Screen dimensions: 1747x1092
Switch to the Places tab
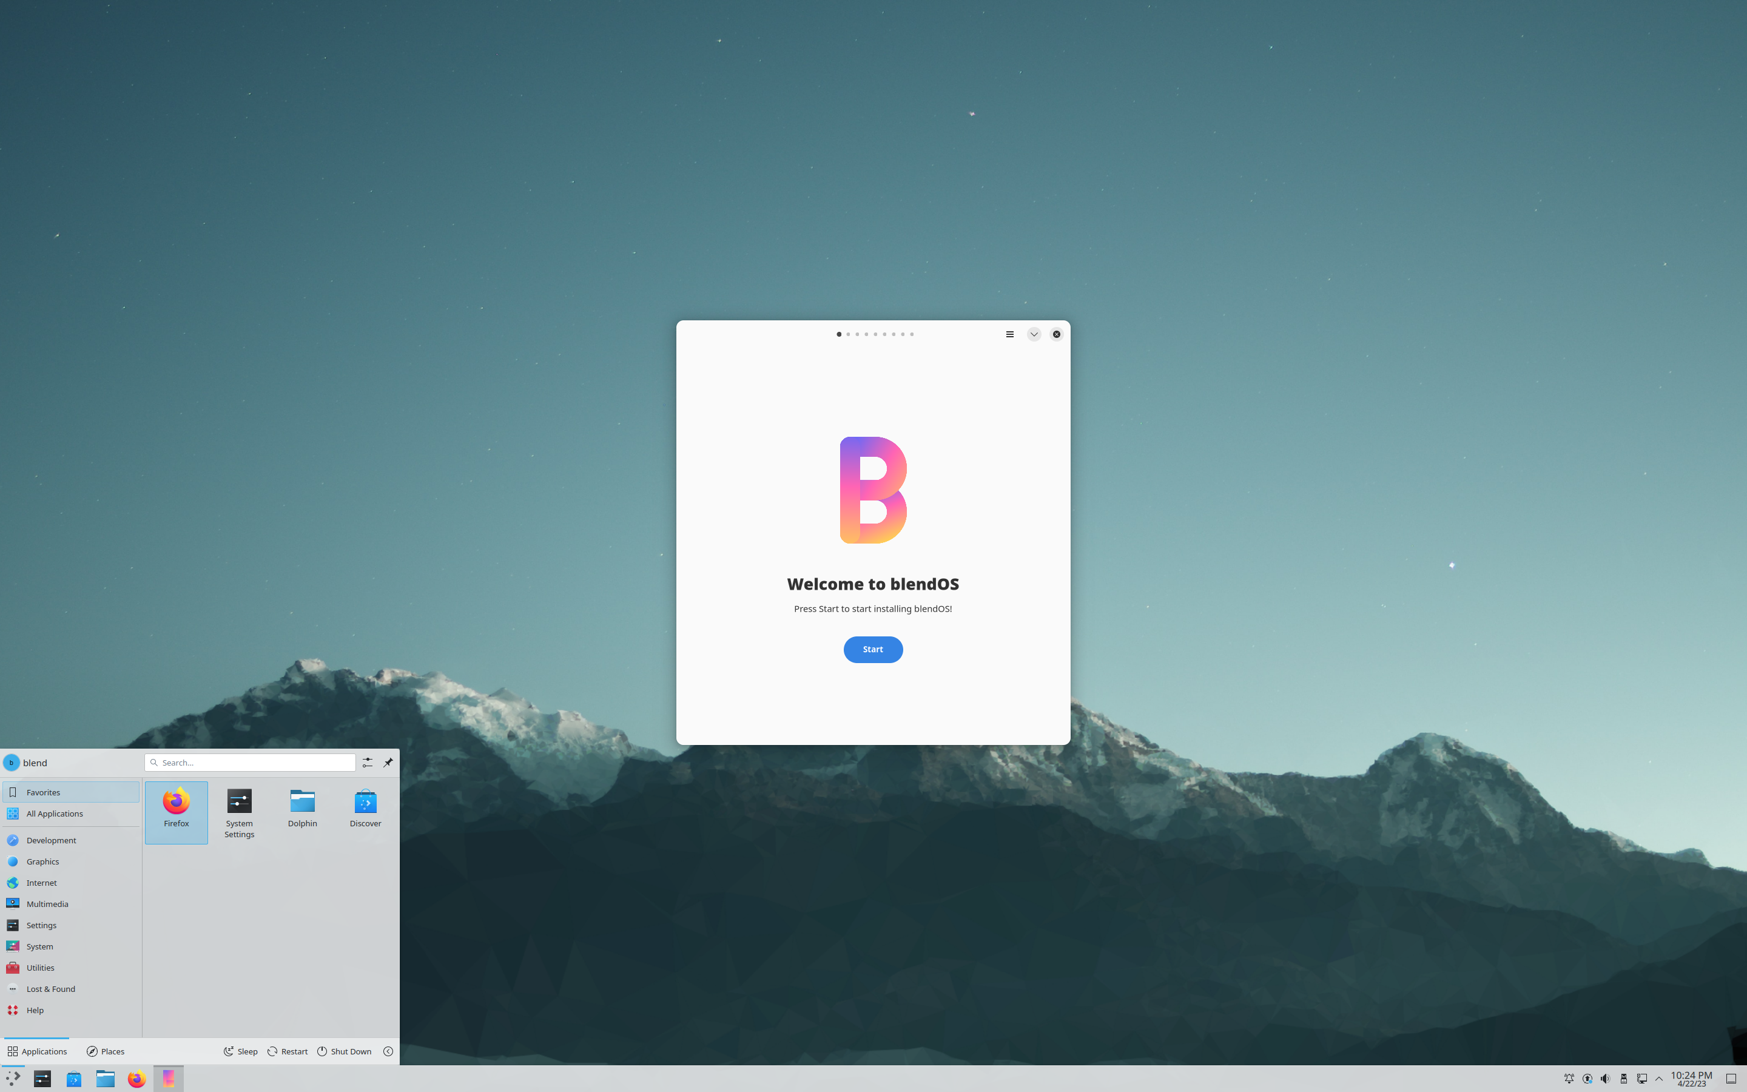(106, 1051)
